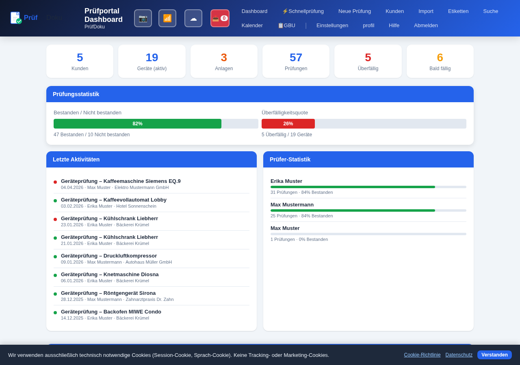Click Max Mustermann's pass rate bar
The height and width of the screenshot is (365, 520).
click(368, 210)
